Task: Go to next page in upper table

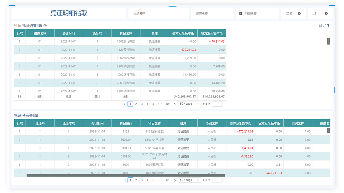Action: click(x=175, y=104)
